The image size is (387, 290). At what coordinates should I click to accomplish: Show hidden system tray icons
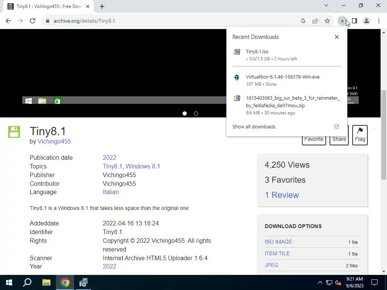point(320,282)
